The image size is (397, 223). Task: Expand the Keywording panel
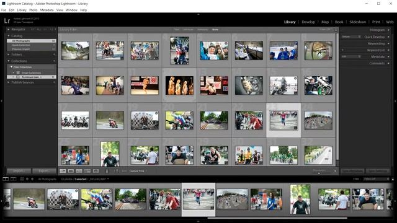point(389,43)
